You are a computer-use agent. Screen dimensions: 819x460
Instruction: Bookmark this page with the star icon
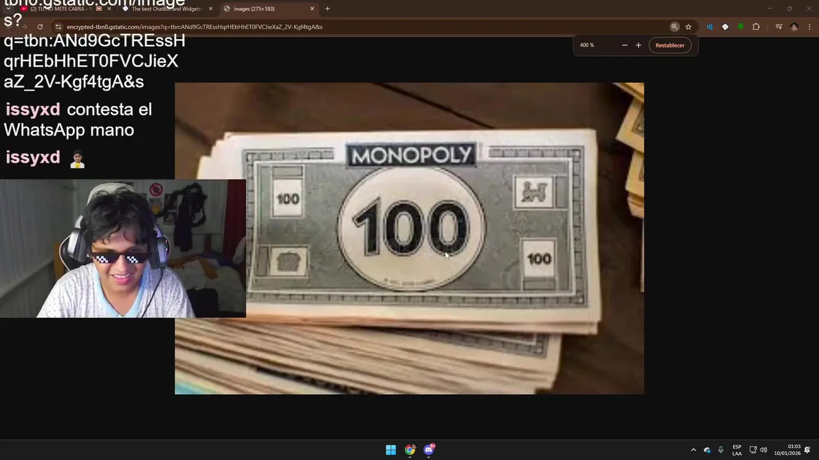(688, 27)
